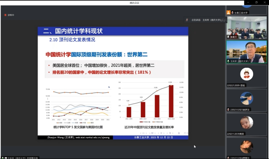Click the mic icon in the 正在讲话 banner
This screenshot has height=159, width=269.
(187, 20)
